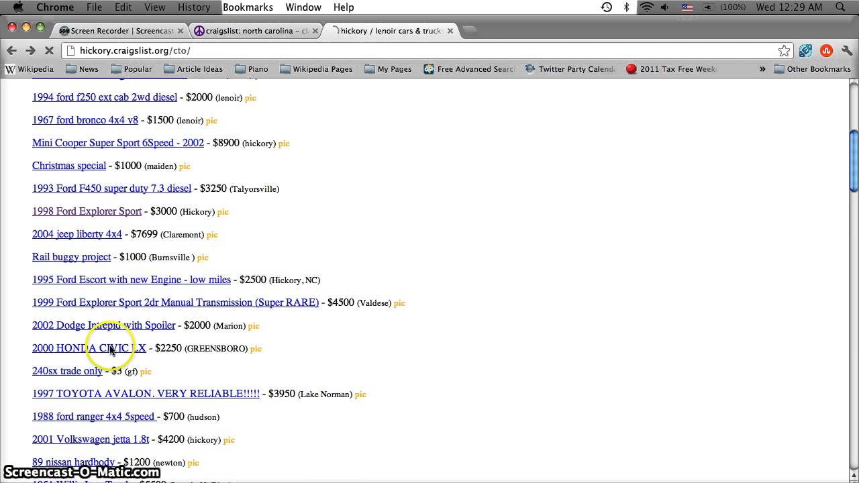This screenshot has width=859, height=483.
Task: Open the My Pages bookmarks folder
Action: [388, 69]
